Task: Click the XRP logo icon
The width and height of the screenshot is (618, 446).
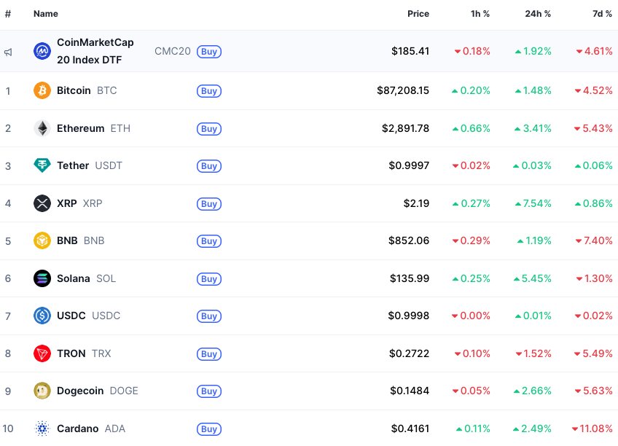Action: pyautogui.click(x=42, y=203)
